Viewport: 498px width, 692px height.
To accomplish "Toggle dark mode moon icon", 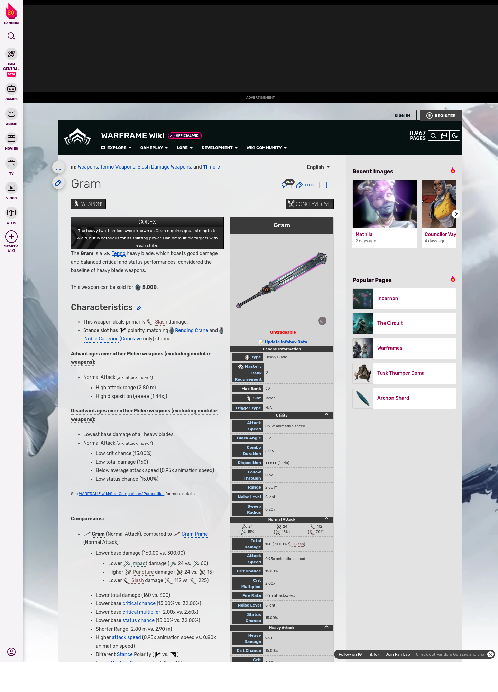I will click(455, 136).
